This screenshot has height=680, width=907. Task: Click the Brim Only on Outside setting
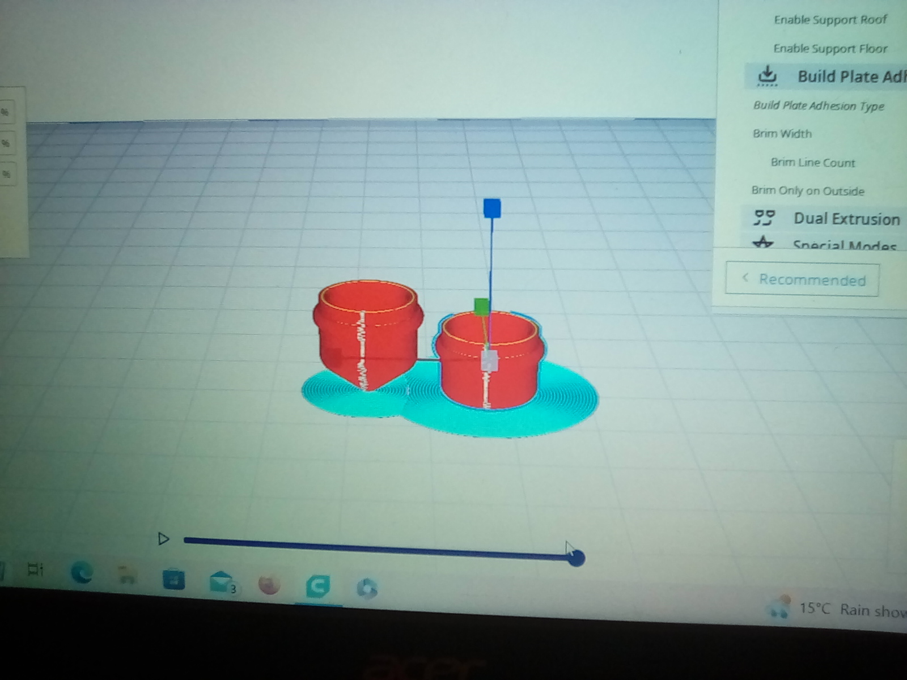pos(808,191)
